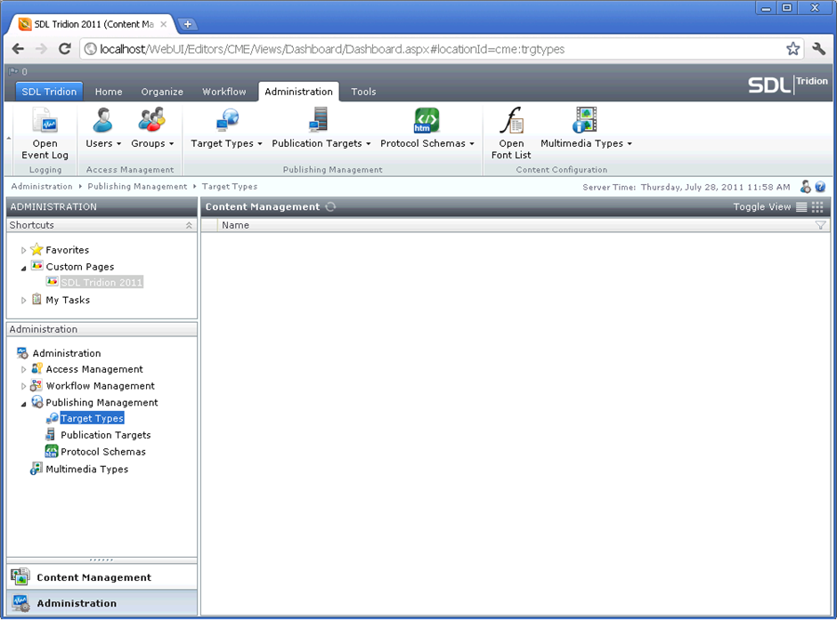This screenshot has height=620, width=837.
Task: Click the Groups ribbon icon
Action: coord(152,120)
